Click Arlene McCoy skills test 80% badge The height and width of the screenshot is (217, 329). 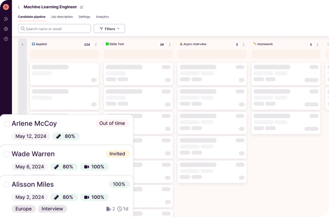66,136
